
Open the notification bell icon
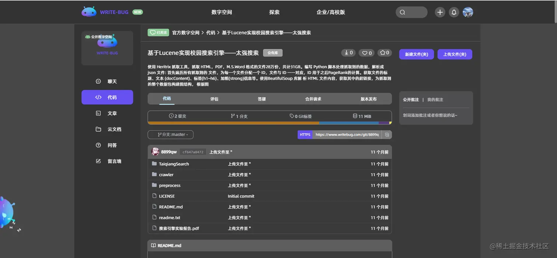click(453, 12)
